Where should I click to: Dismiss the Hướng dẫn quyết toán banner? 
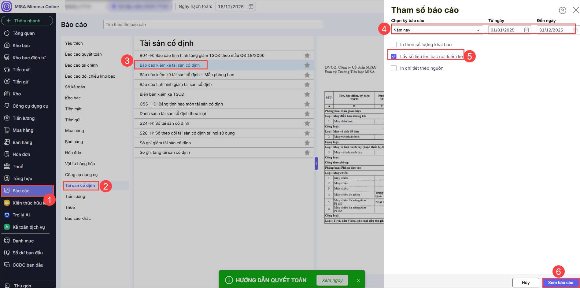coord(358,280)
